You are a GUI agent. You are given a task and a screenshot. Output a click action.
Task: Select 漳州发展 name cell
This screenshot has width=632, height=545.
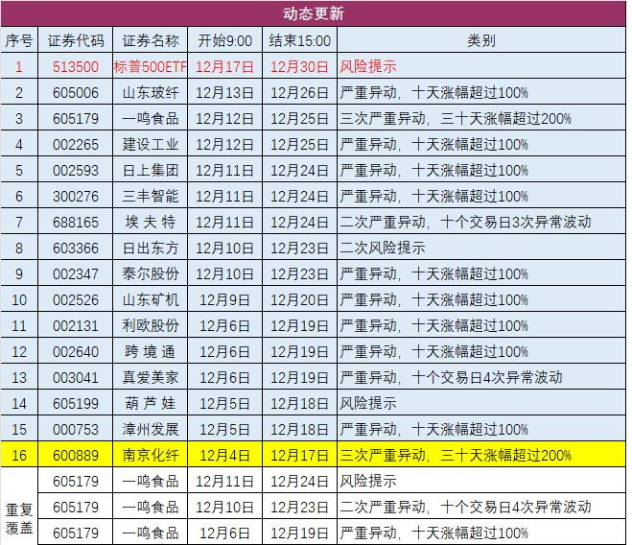pyautogui.click(x=151, y=429)
